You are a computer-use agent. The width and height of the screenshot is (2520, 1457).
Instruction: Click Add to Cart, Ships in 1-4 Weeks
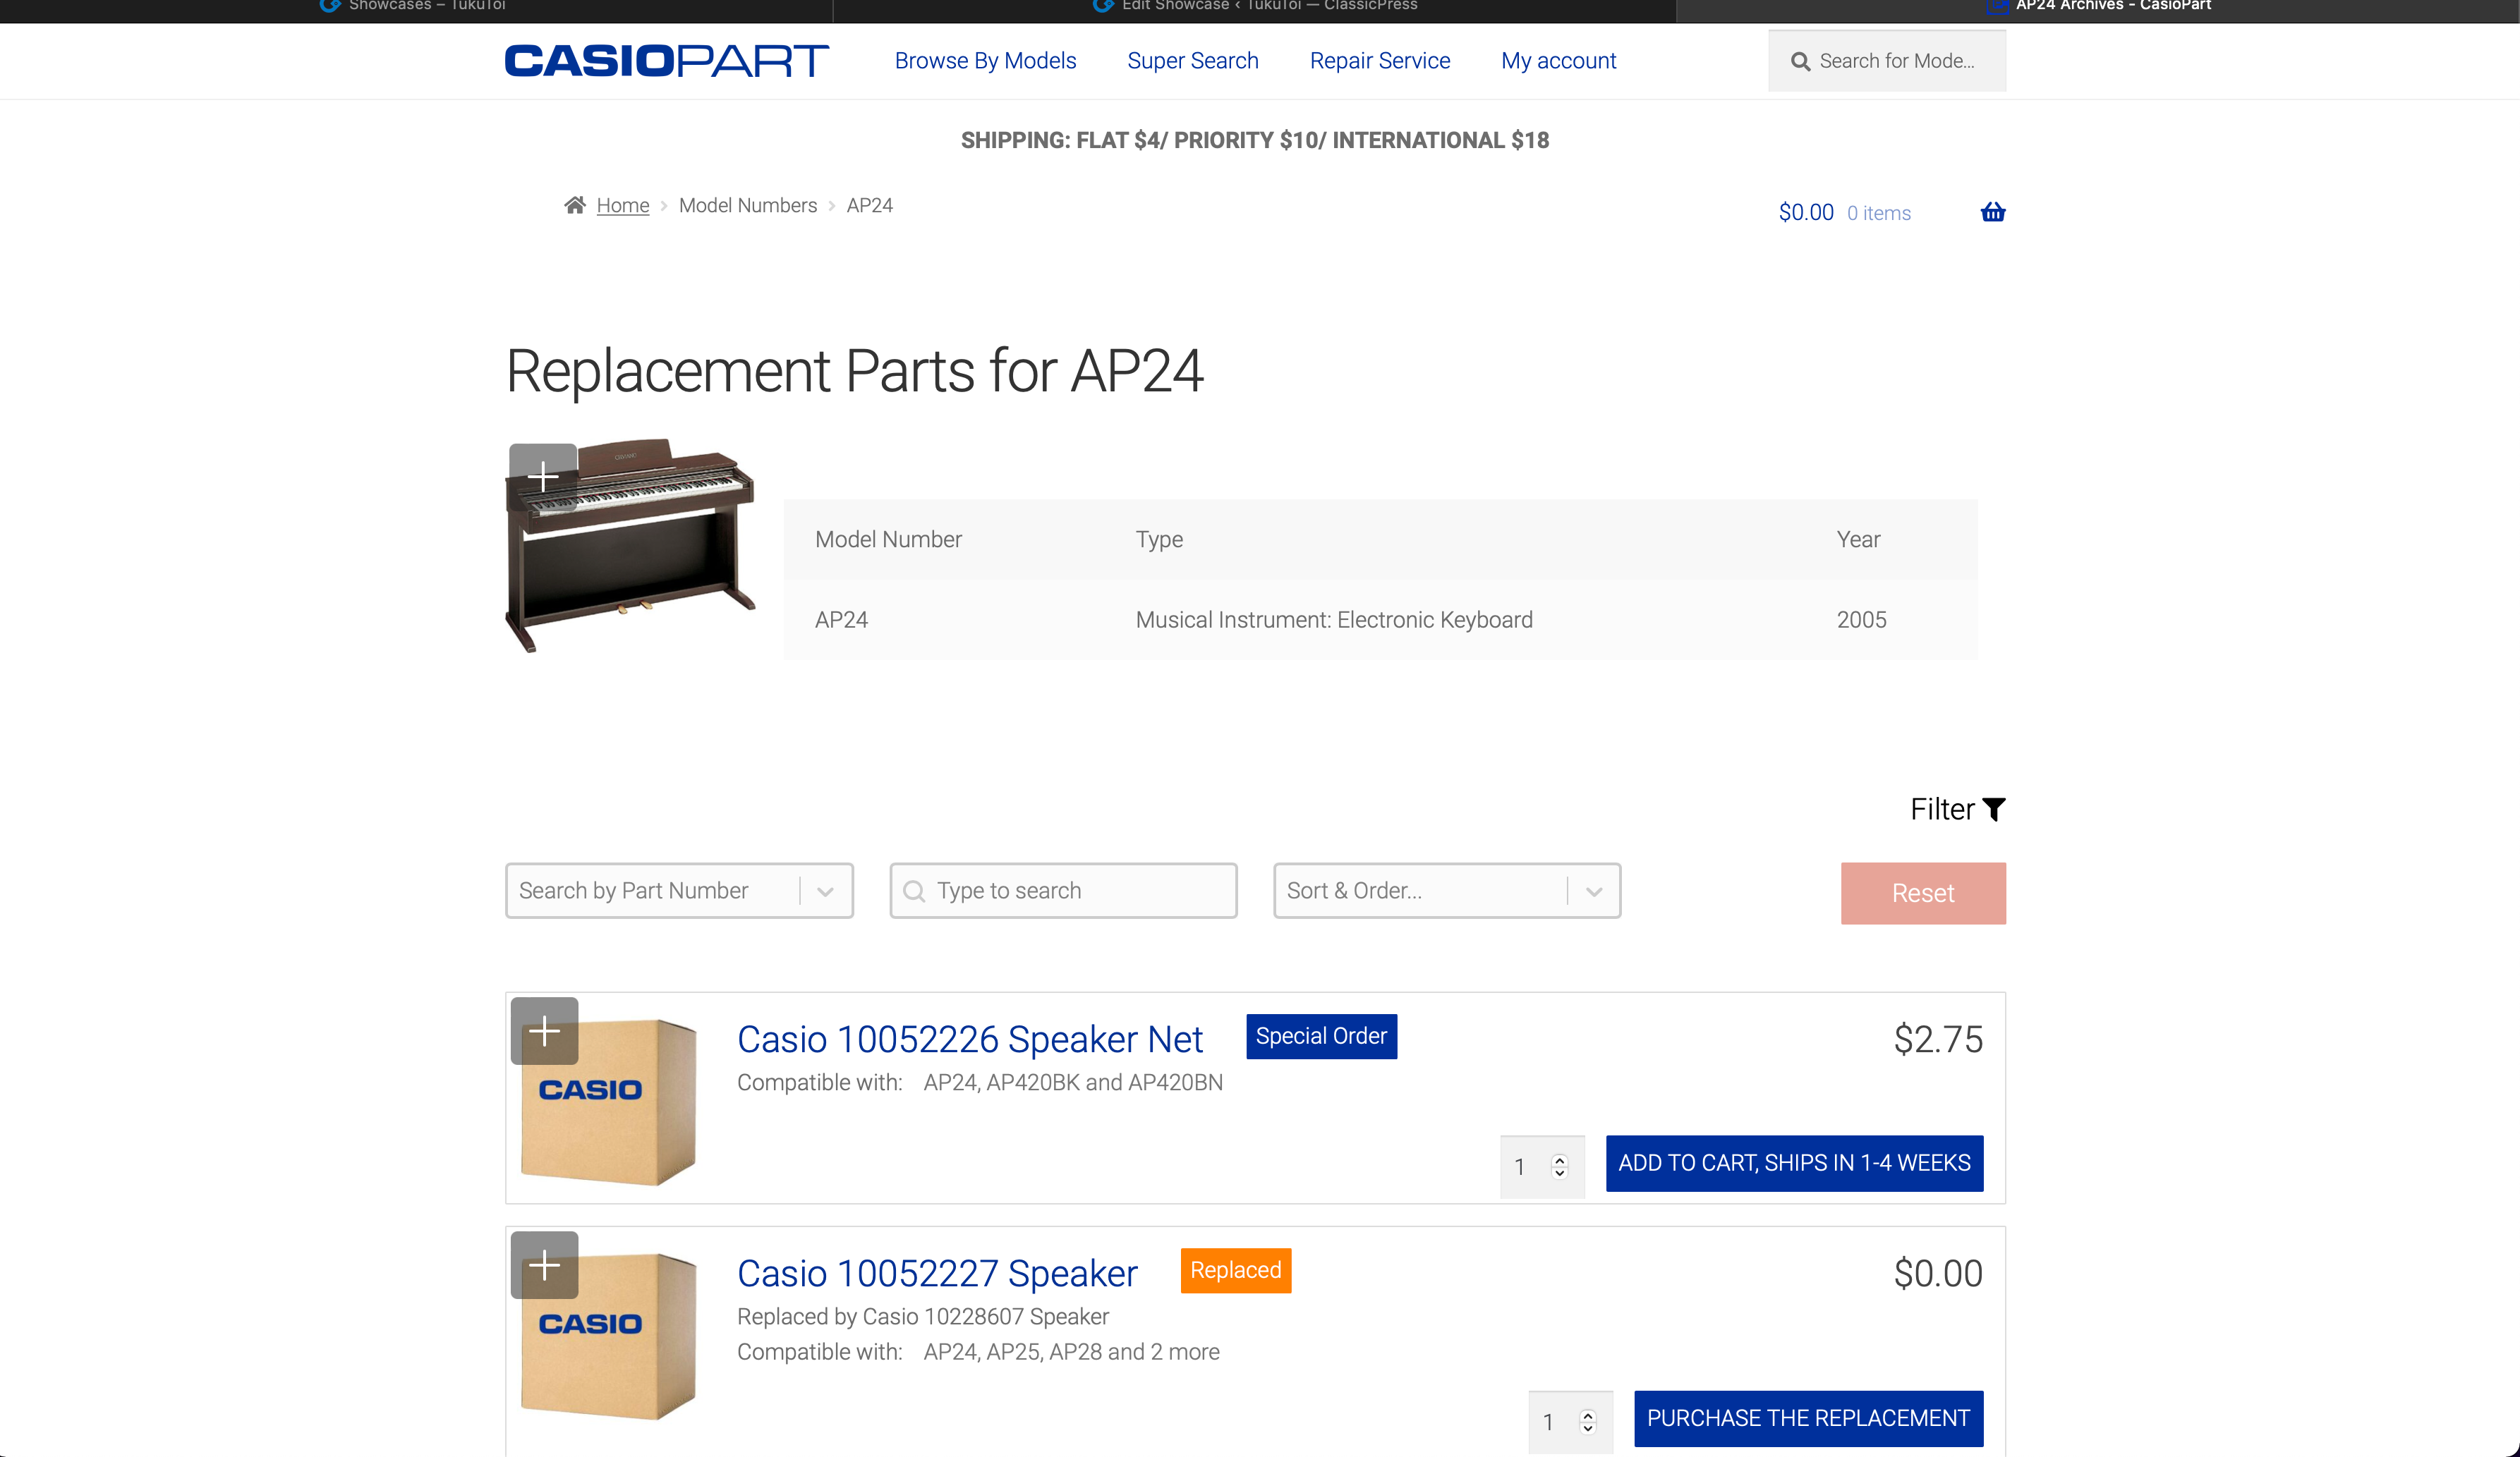click(x=1794, y=1163)
